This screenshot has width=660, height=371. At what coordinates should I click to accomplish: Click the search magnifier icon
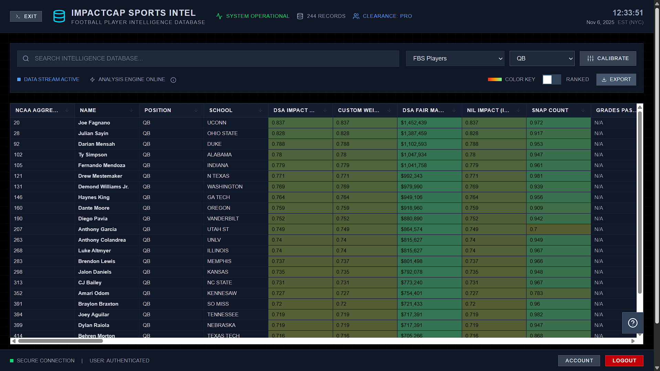(26, 58)
